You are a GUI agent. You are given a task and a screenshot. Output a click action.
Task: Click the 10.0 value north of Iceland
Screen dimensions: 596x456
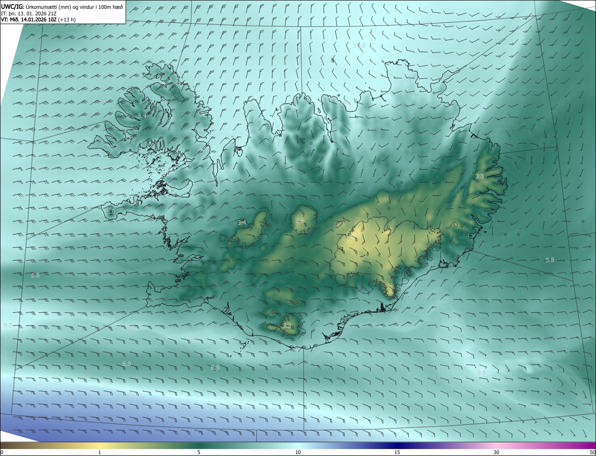[359, 45]
